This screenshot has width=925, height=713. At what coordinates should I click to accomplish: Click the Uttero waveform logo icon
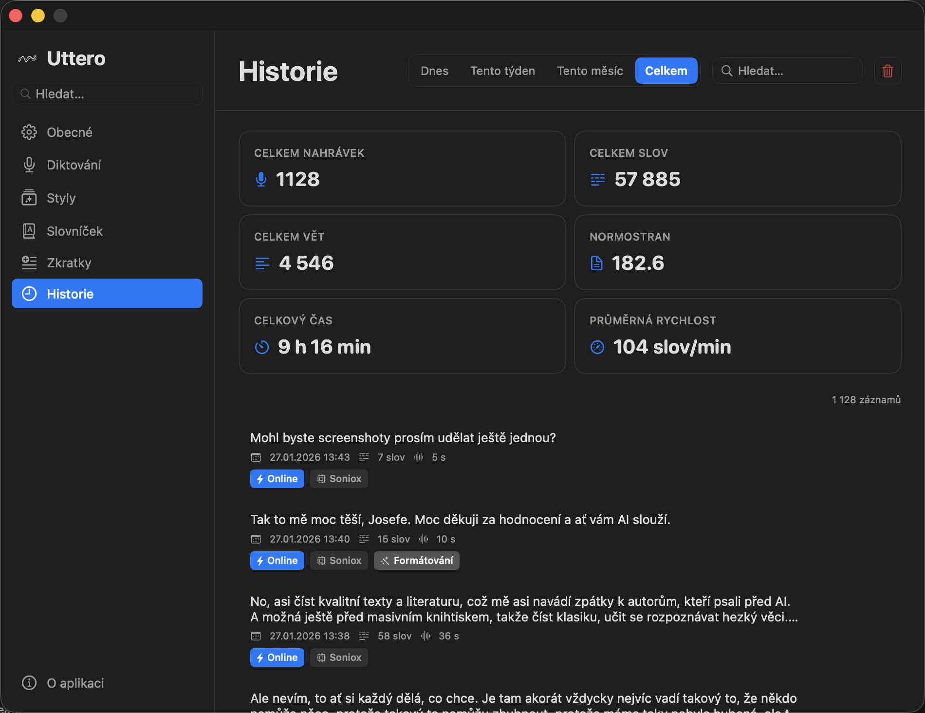[x=28, y=58]
